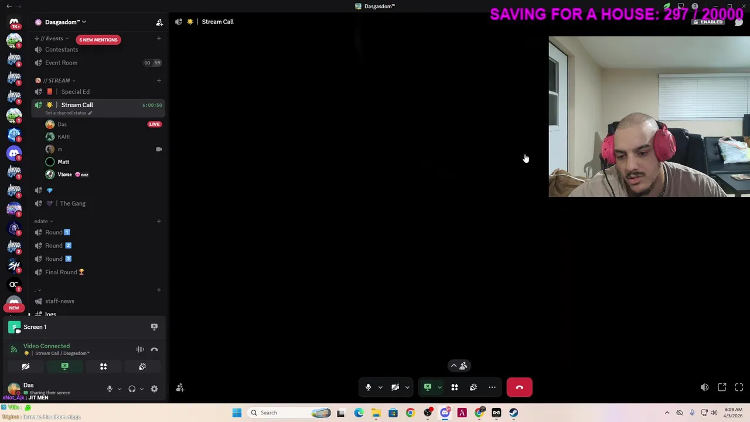
Task: Open File Explorer from the taskbar
Action: [x=376, y=413]
